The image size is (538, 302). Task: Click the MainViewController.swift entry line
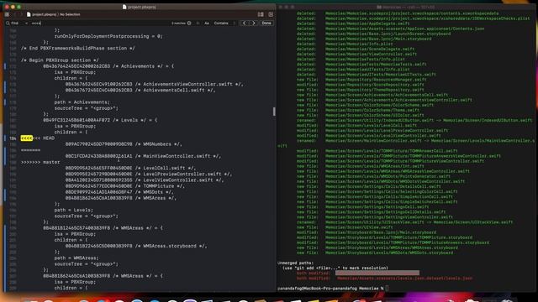point(143,156)
